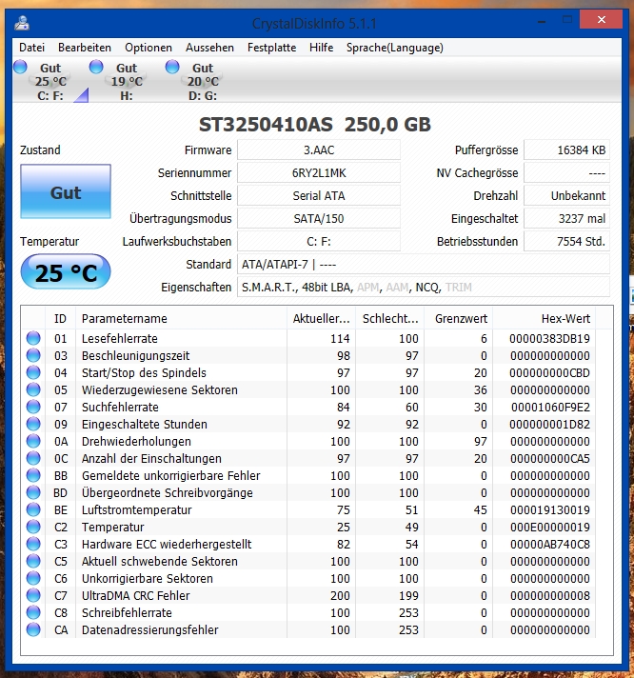Click the Standard field ATA/ATAPI-7
Viewport: 634px width, 678px height.
click(x=424, y=264)
